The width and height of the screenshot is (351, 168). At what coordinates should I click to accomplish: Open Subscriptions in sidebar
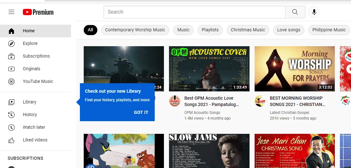click(36, 56)
